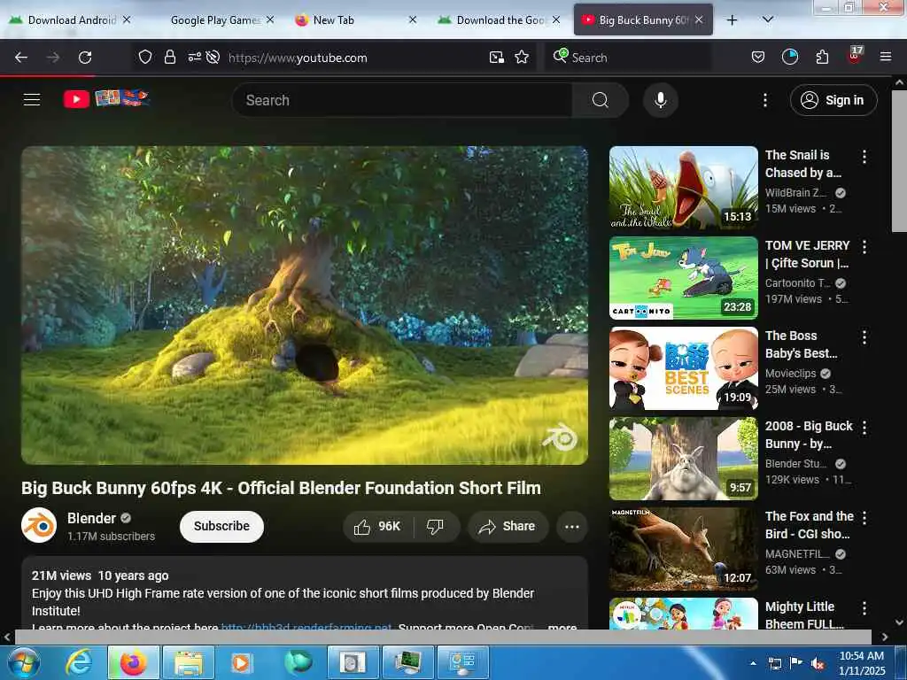This screenshot has width=907, height=680.
Task: Open the Tom ve Jerry video thumbnail
Action: tap(683, 277)
